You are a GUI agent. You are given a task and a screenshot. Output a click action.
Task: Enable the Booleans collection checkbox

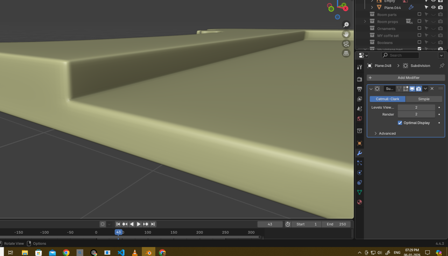pos(419,42)
